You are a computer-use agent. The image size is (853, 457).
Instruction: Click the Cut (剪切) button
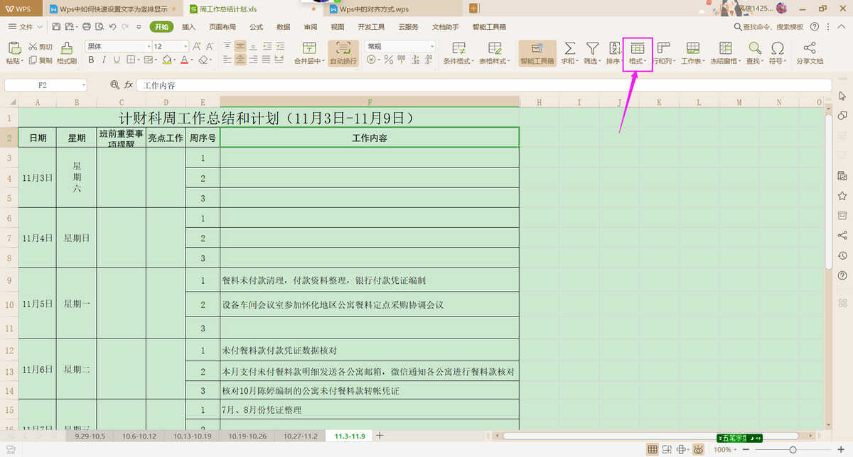[x=40, y=47]
